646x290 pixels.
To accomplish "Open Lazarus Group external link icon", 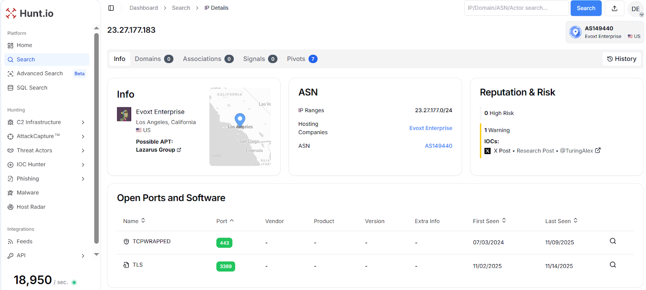I will pos(179,150).
